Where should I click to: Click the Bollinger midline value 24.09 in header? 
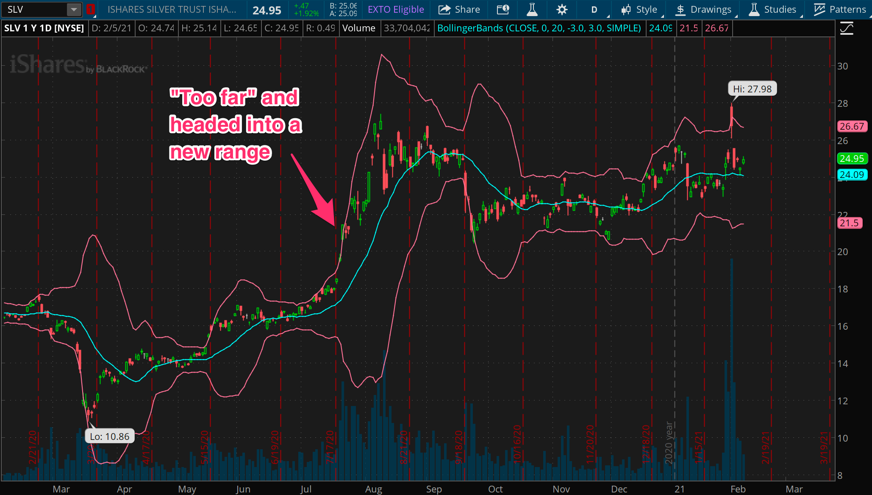(x=661, y=28)
